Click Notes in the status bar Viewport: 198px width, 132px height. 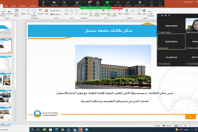(x=158, y=125)
